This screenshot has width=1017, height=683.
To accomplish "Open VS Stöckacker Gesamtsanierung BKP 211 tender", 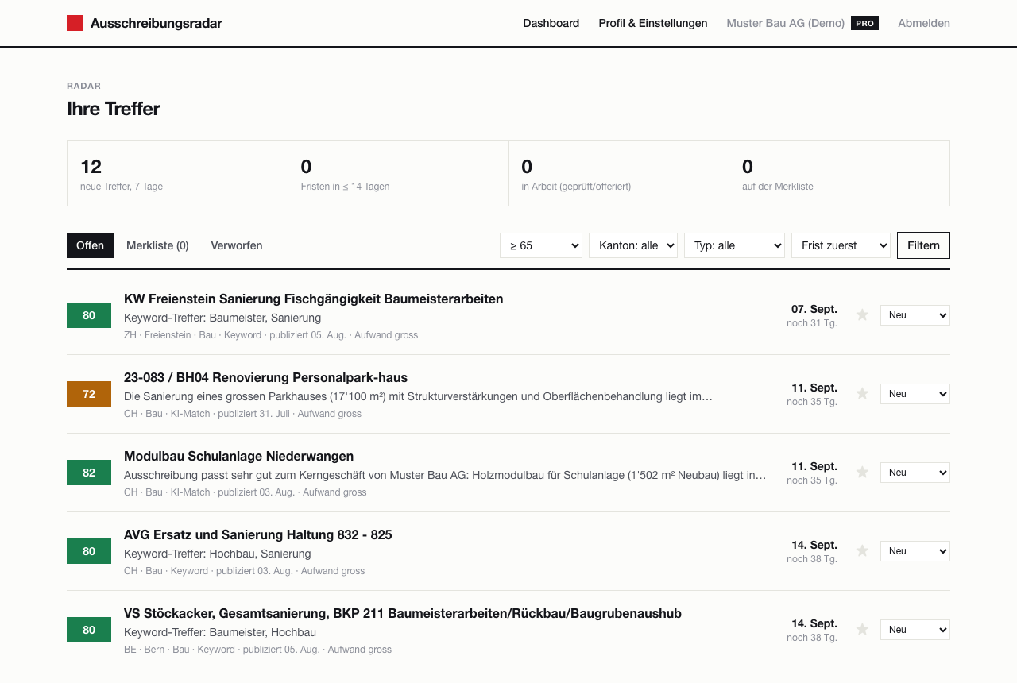I will pos(403,614).
